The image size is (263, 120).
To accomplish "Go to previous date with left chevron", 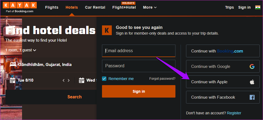I will [63, 80].
